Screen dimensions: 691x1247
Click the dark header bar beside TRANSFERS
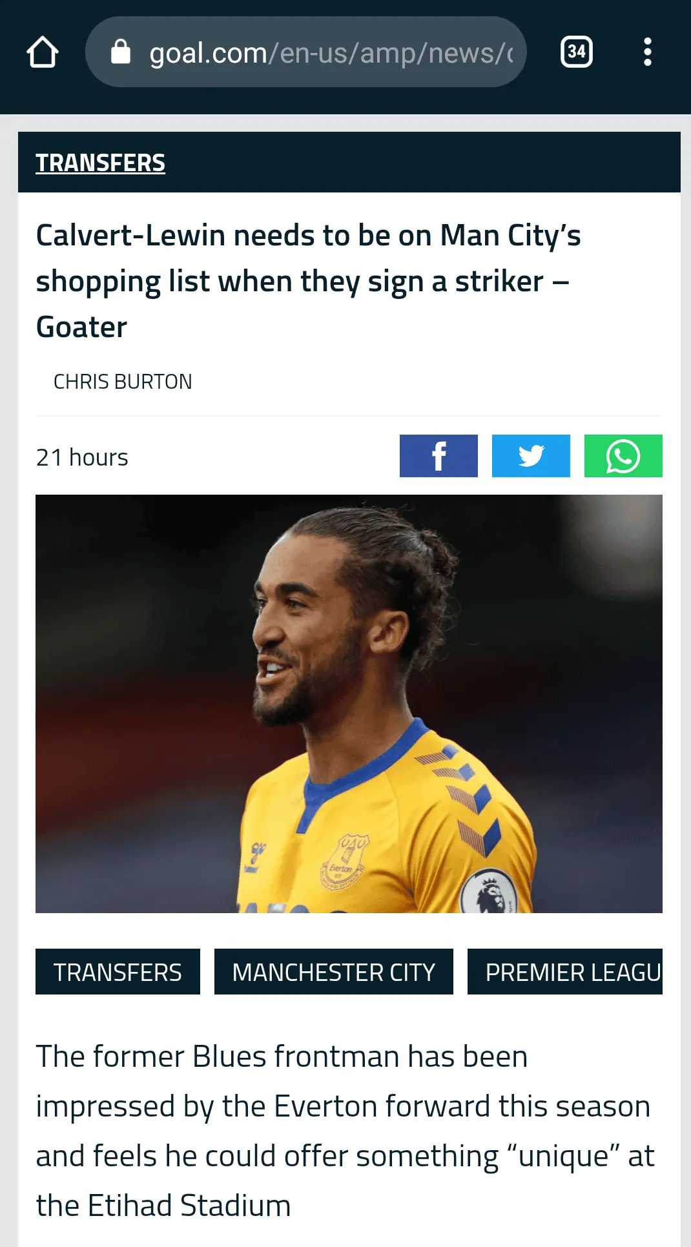pyautogui.click(x=423, y=162)
